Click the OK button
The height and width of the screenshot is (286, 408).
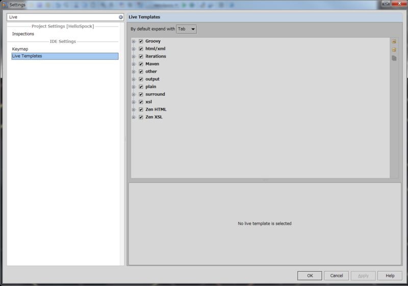pyautogui.click(x=310, y=276)
